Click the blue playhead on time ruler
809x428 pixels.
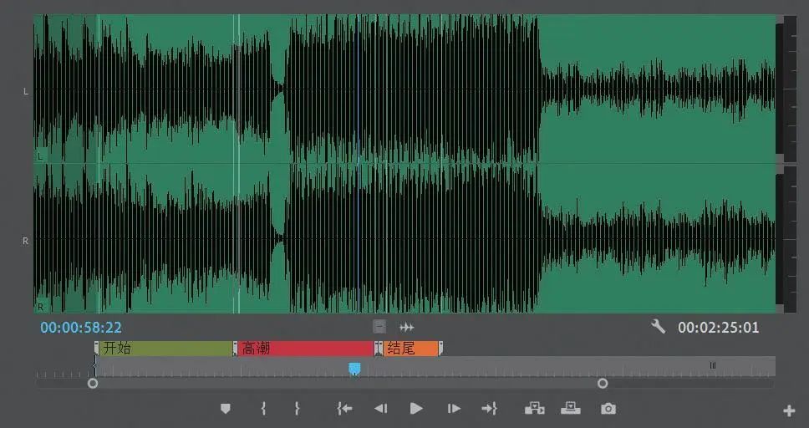tap(354, 369)
